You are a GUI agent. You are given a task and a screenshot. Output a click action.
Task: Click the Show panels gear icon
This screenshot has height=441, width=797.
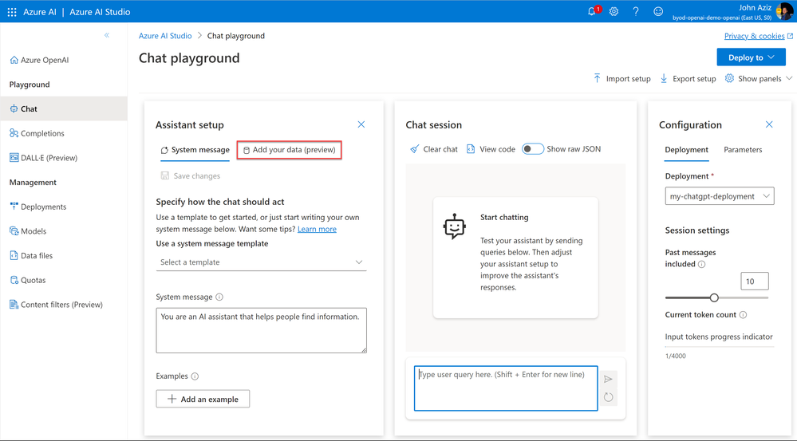point(729,78)
